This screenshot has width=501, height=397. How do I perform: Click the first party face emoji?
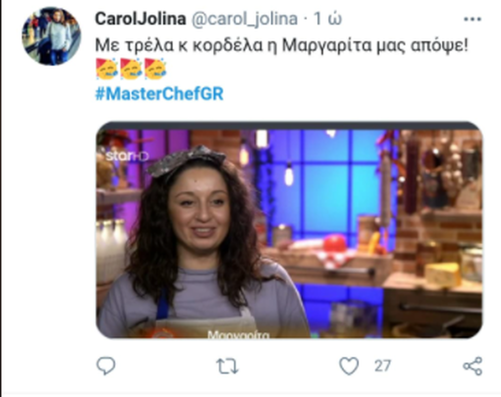tap(107, 69)
